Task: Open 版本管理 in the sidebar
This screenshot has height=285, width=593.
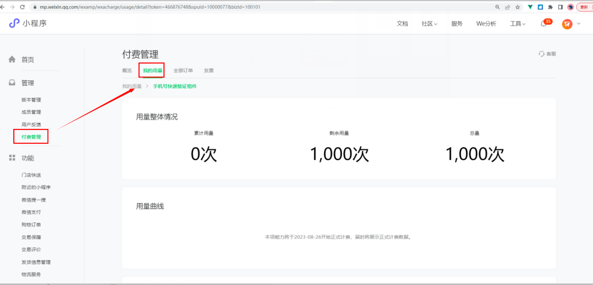Action: coord(31,100)
